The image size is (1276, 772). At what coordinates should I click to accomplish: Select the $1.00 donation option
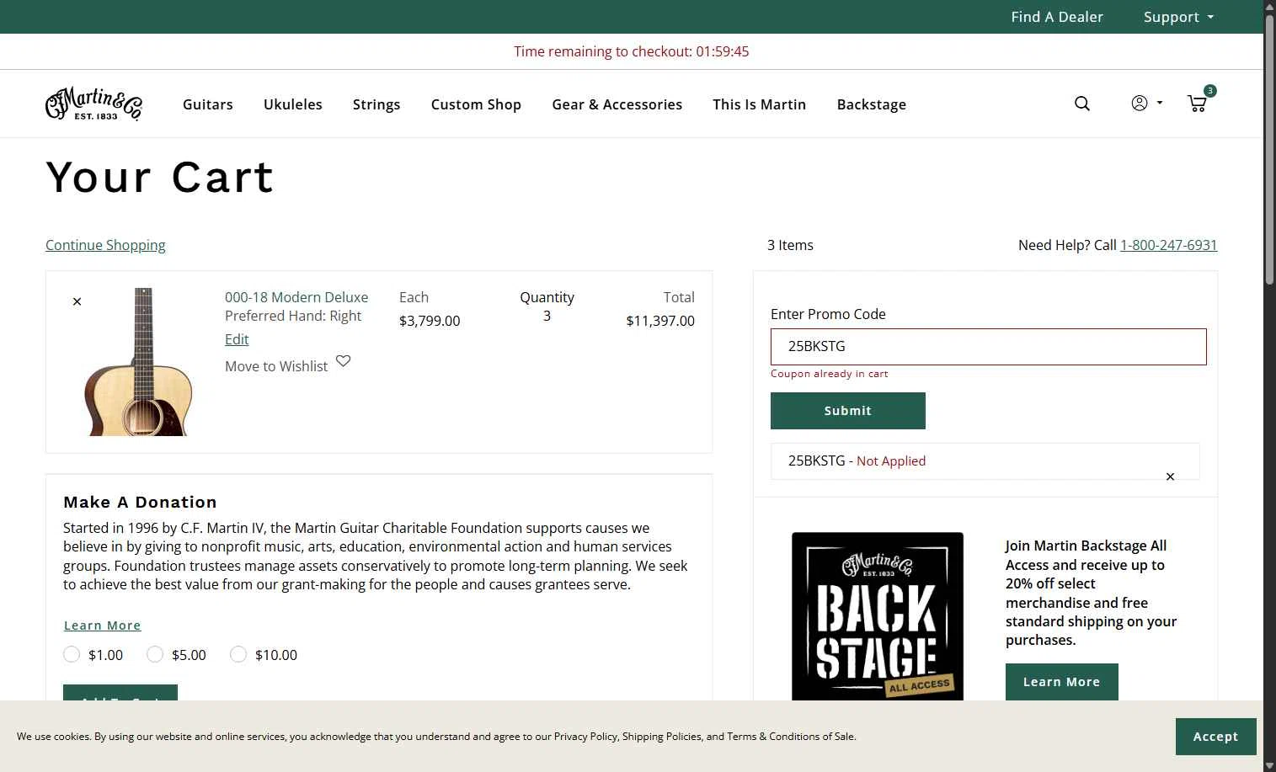pos(72,654)
